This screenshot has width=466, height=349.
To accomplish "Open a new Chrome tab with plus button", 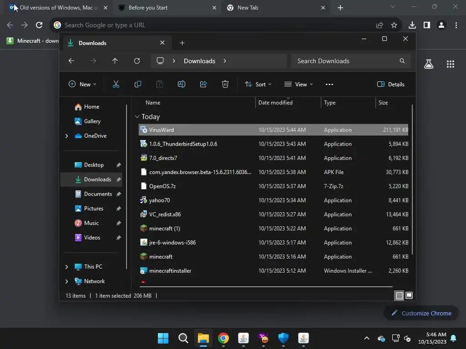I will tap(340, 8).
